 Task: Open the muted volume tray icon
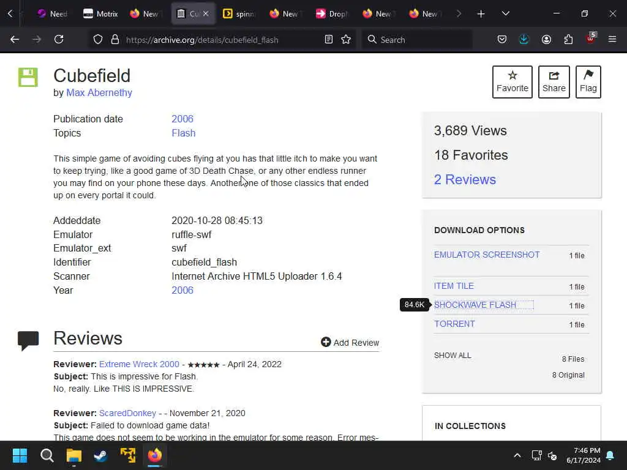[x=552, y=455]
